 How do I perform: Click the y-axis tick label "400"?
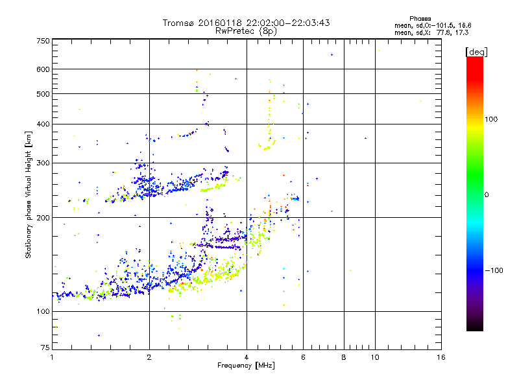[x=43, y=124]
